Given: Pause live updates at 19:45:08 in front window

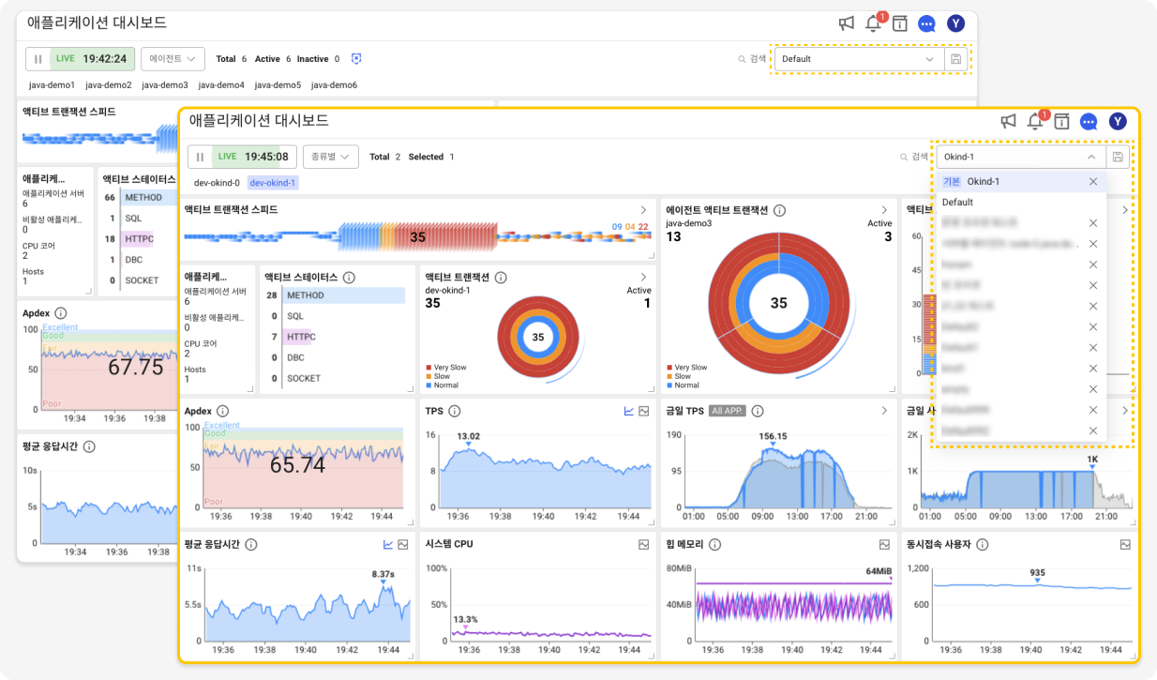Looking at the screenshot, I should 200,157.
